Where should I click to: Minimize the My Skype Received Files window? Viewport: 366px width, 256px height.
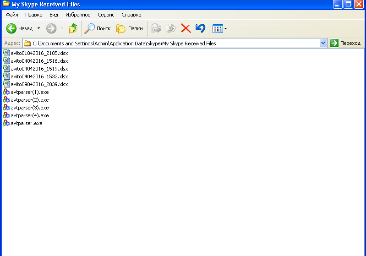[x=337, y=4]
